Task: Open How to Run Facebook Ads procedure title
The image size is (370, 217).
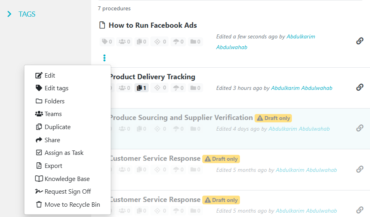Action: 153,25
